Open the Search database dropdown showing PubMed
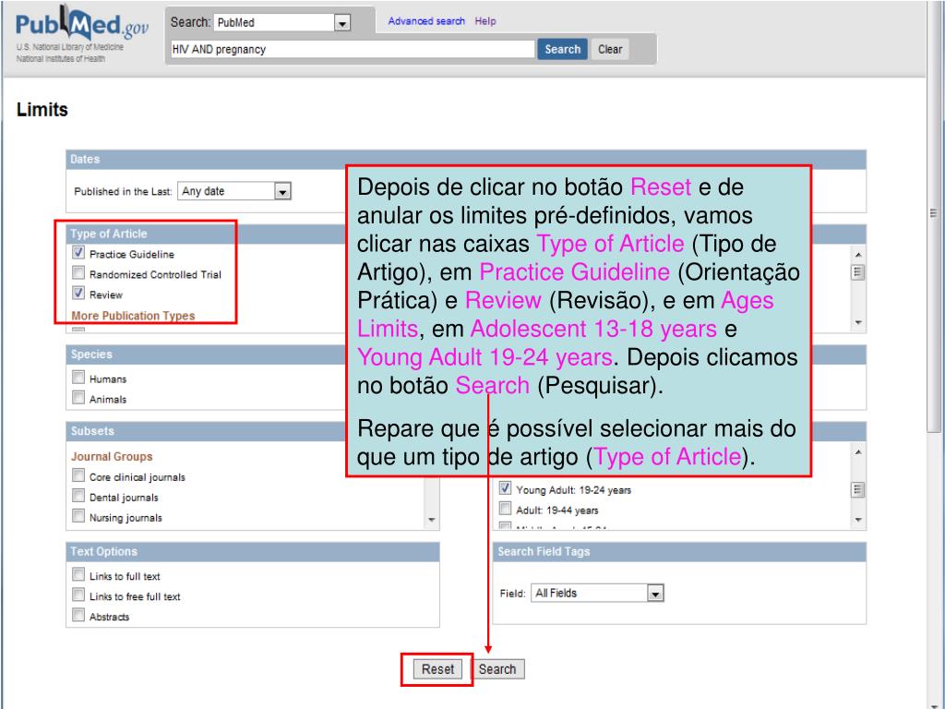Screen dimensions: 945x709 [281, 22]
